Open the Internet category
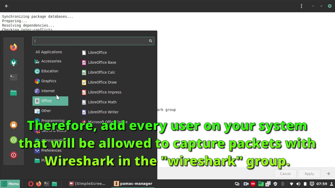Viewport: 335px width, 188px height. point(50,91)
